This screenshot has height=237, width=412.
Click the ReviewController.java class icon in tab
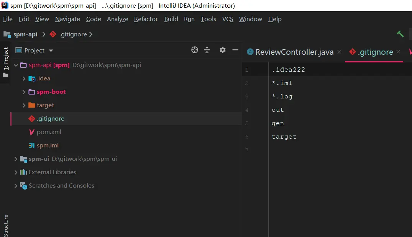pos(250,52)
